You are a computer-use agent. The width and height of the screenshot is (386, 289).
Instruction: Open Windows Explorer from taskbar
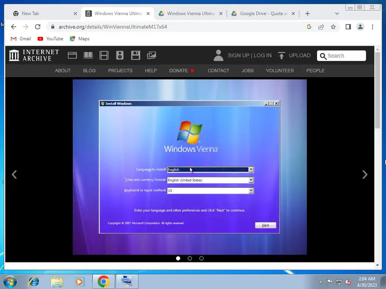[57, 281]
